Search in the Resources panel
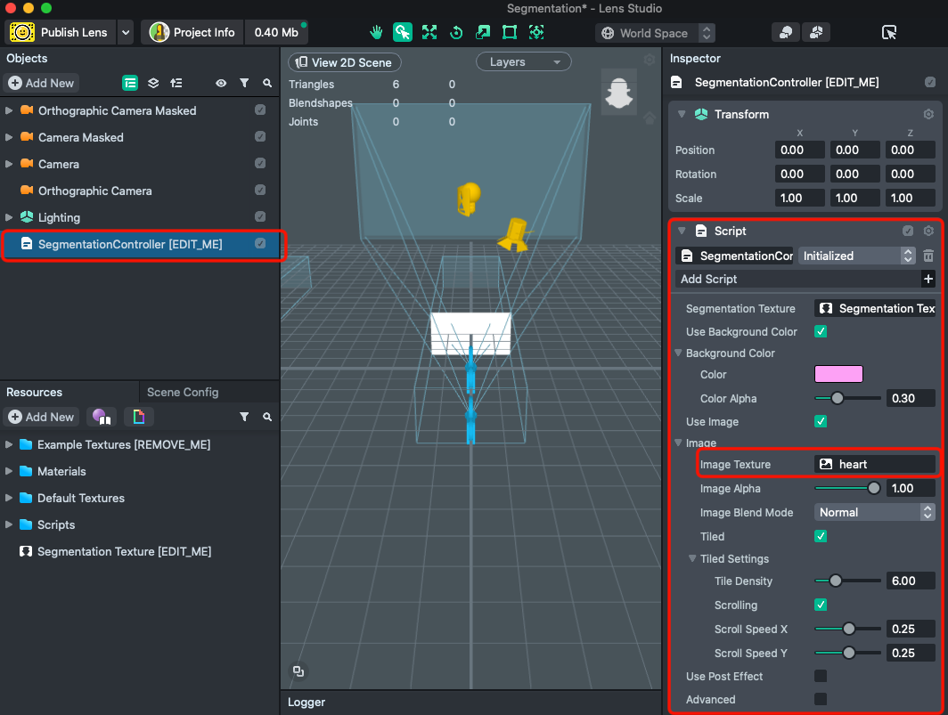 [267, 417]
